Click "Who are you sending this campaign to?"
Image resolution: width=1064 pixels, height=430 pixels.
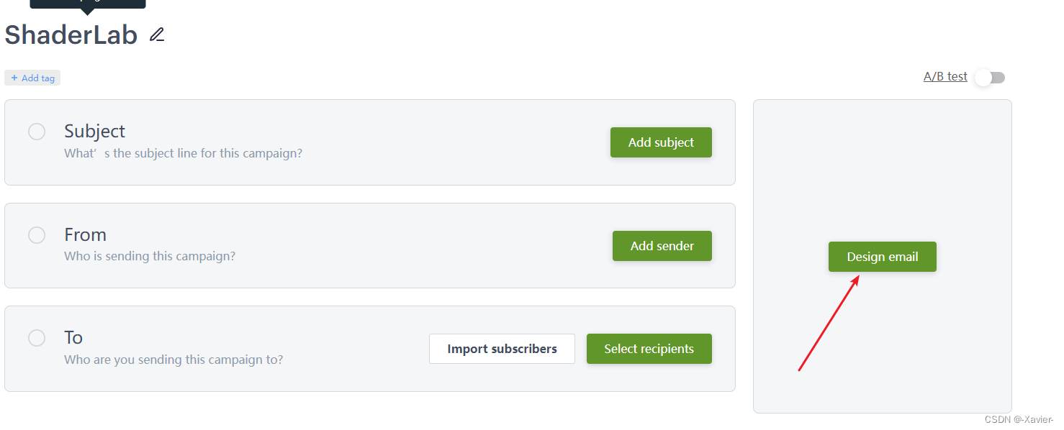(x=173, y=360)
